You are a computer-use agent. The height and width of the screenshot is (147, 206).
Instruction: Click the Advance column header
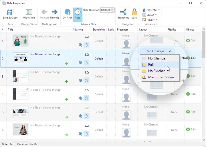tap(81, 29)
